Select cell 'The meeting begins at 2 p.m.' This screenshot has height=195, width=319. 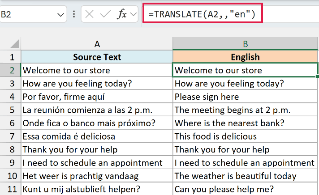tap(245, 110)
